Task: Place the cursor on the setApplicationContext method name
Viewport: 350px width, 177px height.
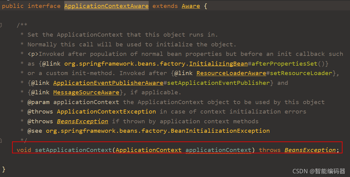Action: click(x=73, y=150)
